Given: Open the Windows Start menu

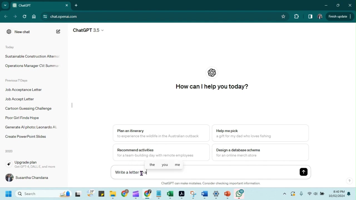Looking at the screenshot, I should coord(8,194).
